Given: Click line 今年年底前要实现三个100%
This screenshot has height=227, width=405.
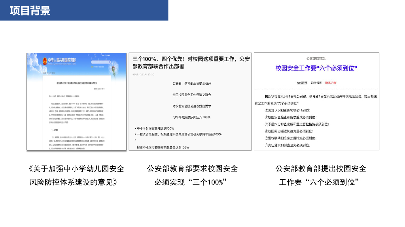Looking at the screenshot, I should [192, 117].
